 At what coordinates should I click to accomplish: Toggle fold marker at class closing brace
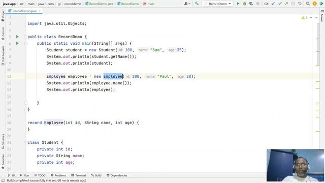pyautogui.click(x=26, y=109)
